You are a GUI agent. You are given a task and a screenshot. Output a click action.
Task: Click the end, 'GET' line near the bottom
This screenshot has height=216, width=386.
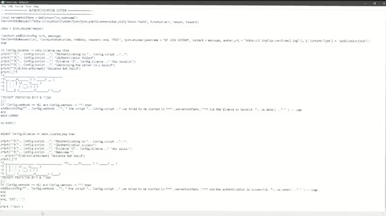pos(12,199)
